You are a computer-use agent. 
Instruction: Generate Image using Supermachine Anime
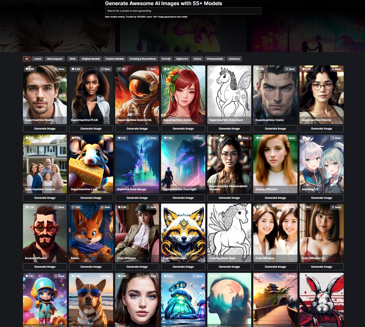tap(183, 129)
